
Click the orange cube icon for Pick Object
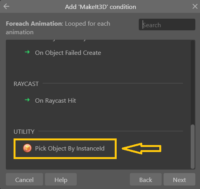coord(27,148)
